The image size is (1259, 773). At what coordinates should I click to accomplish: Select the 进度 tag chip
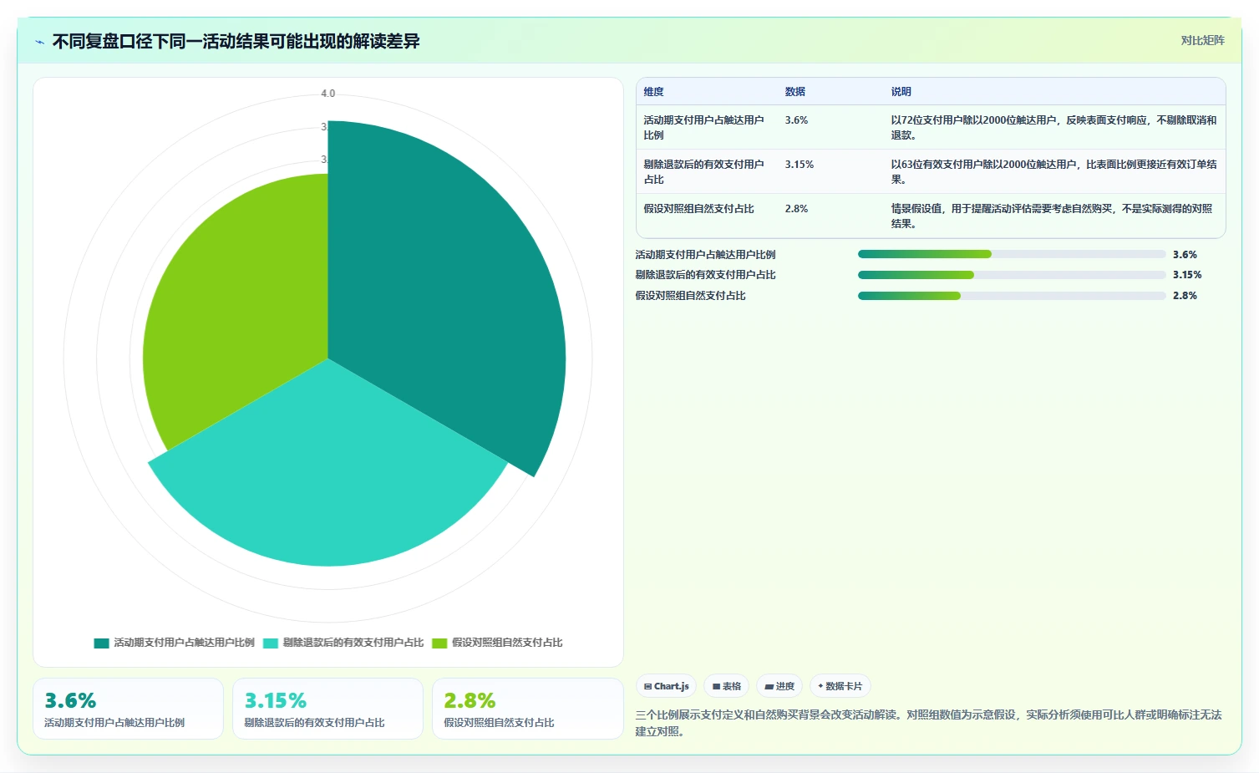[779, 686]
